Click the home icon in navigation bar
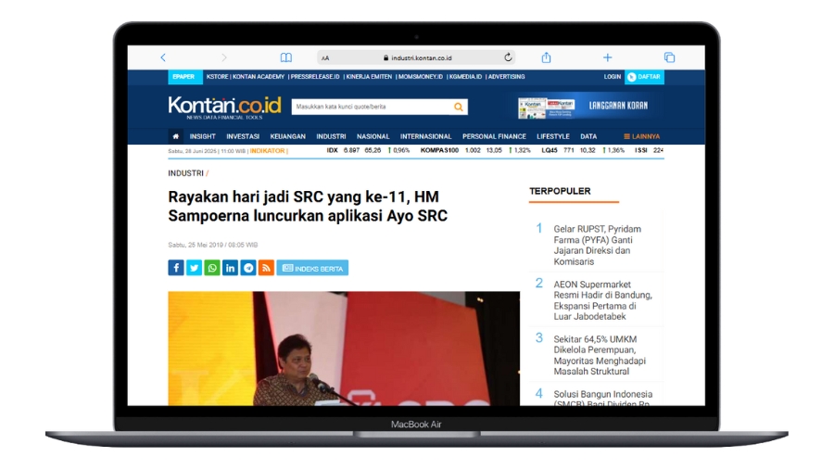 [x=175, y=136]
